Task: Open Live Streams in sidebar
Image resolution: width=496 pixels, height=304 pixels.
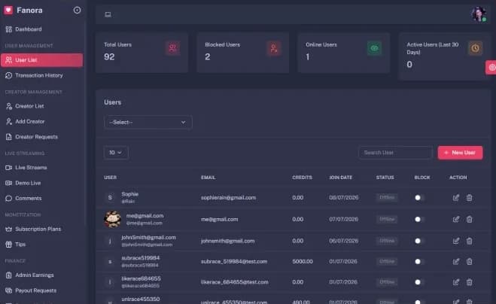Action: click(x=41, y=168)
